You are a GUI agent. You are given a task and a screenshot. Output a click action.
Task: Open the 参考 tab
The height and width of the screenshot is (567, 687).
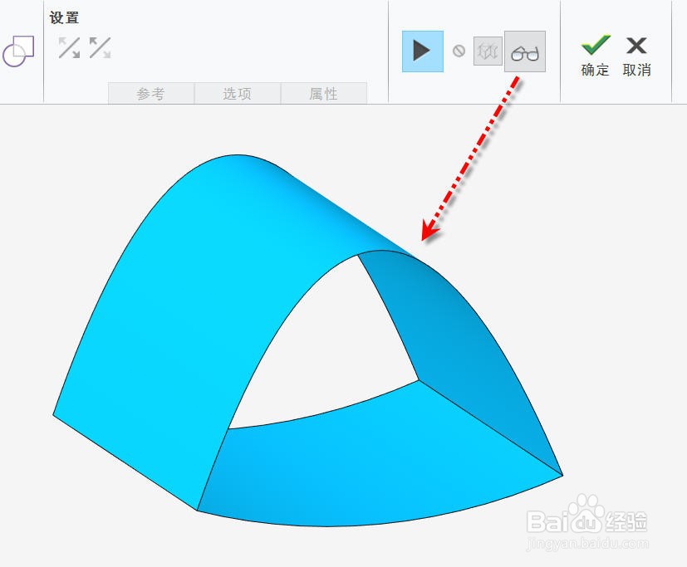coord(150,93)
